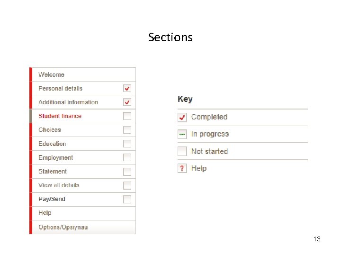This screenshot has height=256, width=341.
Task: Click the Not started empty box icon
Action: click(x=182, y=151)
